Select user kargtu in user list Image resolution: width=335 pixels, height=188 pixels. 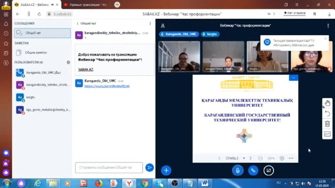click(x=42, y=97)
